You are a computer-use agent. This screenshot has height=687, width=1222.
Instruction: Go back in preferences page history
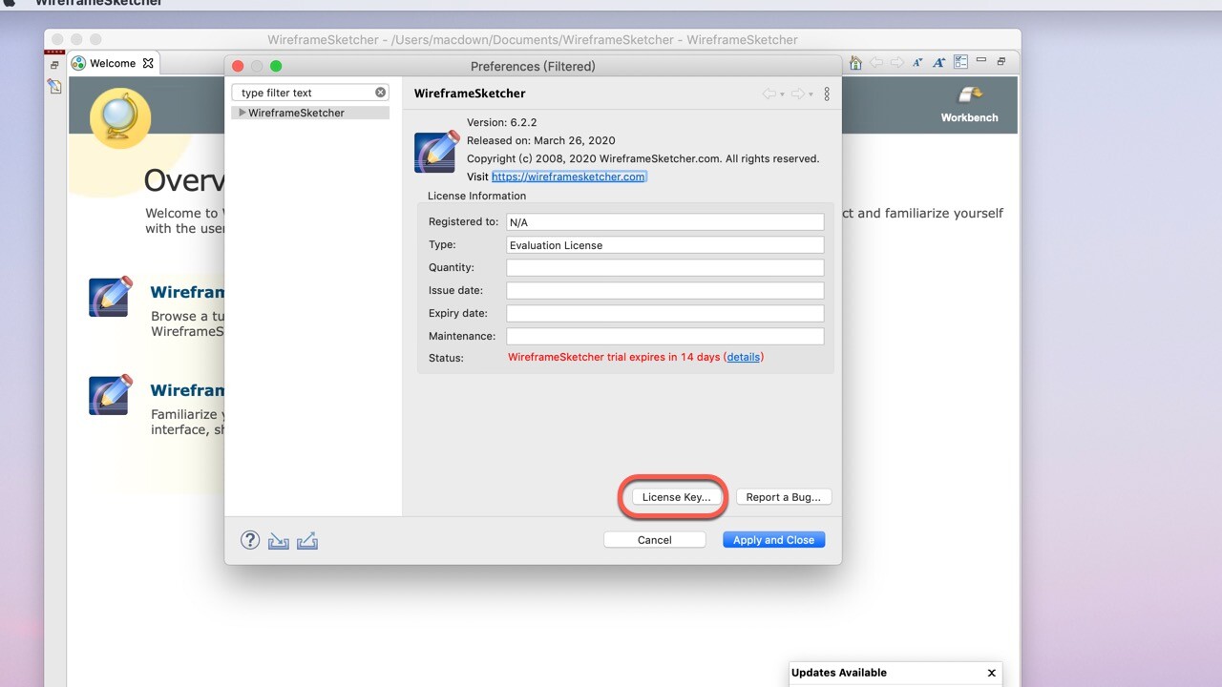click(x=769, y=94)
